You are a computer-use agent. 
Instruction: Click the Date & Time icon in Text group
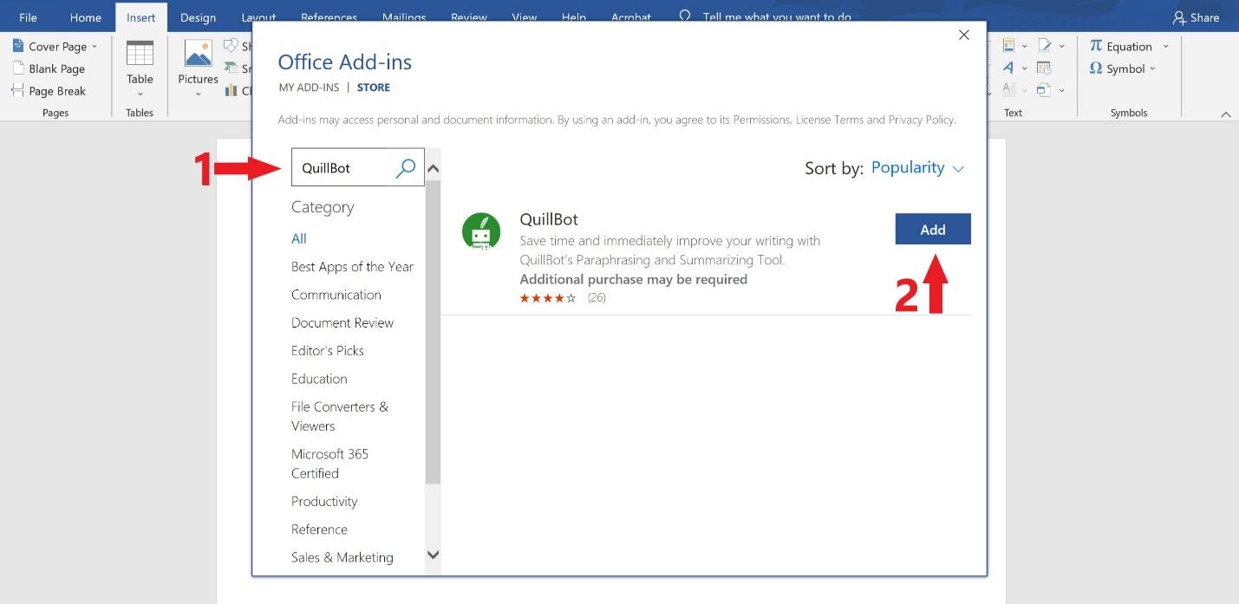[x=1044, y=68]
